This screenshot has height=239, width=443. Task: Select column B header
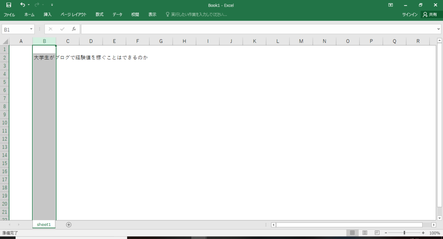45,41
